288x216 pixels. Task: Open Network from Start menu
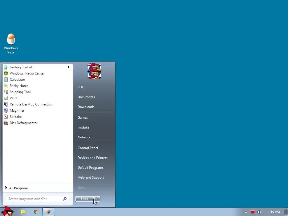pos(84,137)
